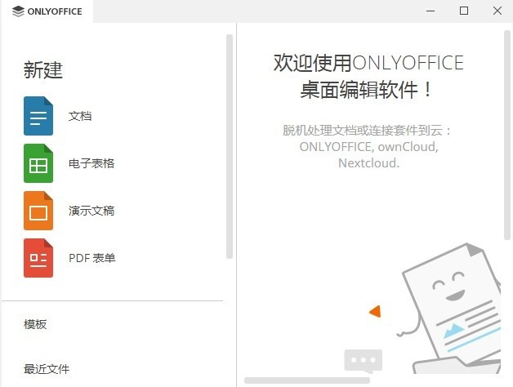Image resolution: width=513 pixels, height=387 pixels.
Task: Click the orange left-pointing arrow
Action: click(375, 311)
